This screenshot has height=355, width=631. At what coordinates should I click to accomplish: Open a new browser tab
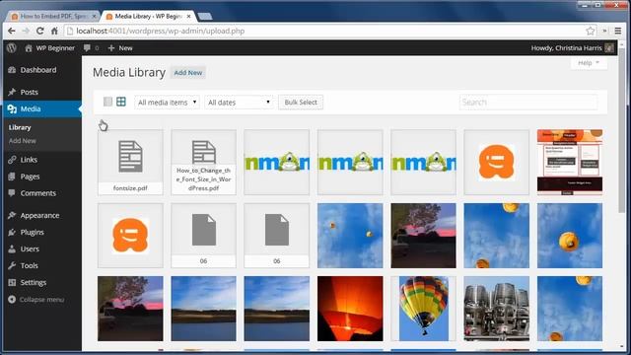[205, 16]
